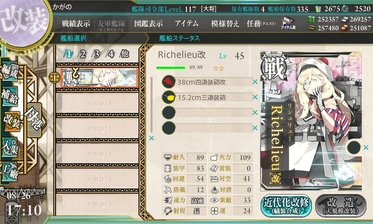Remove 38cm四連装砲改 with its X mark
Viewport: 373px width, 224px height.
pos(255,82)
